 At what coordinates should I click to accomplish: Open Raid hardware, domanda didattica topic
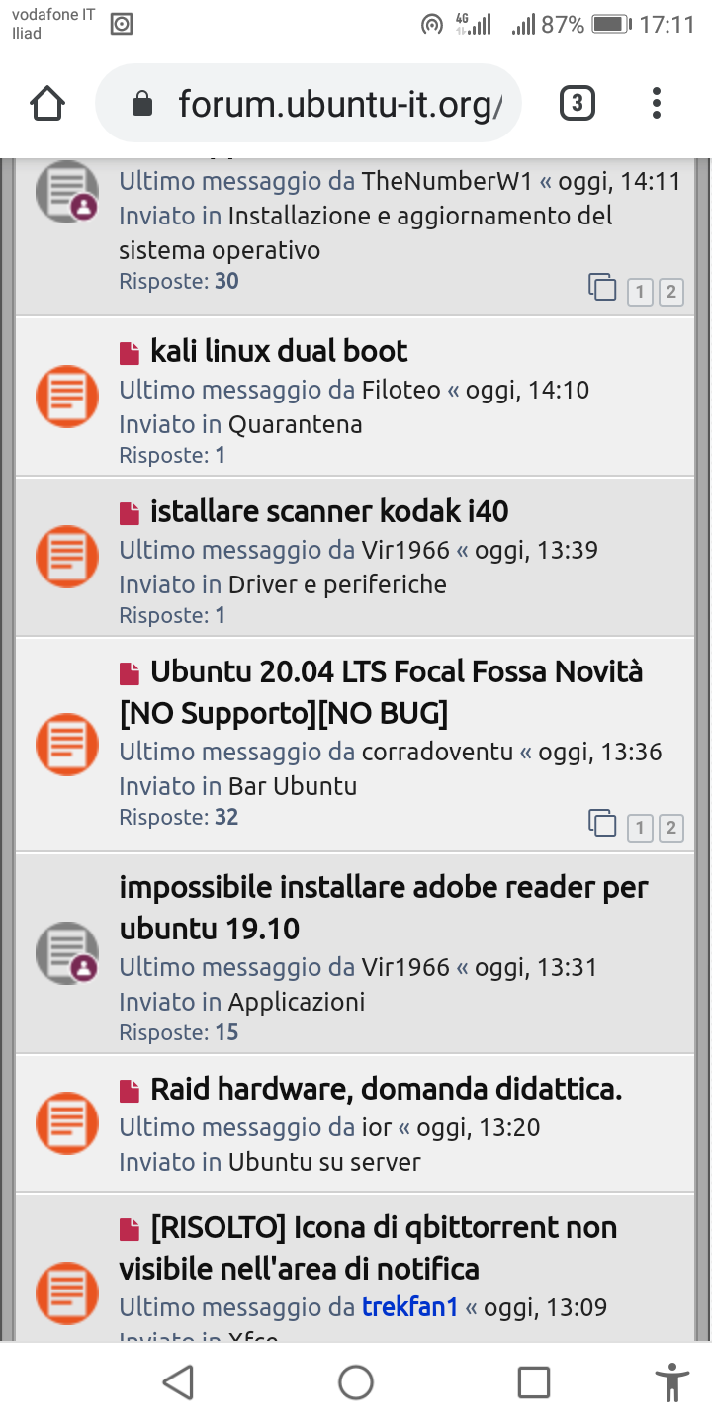point(387,1090)
